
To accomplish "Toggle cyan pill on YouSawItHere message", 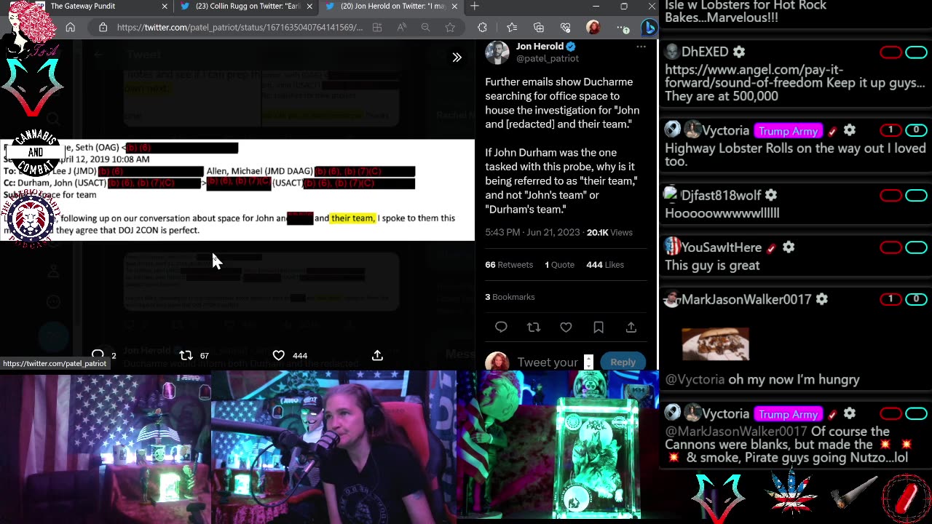I will pos(916,247).
